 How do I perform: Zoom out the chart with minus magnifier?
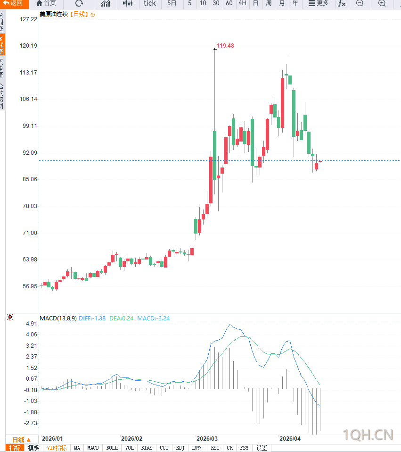coord(360,3)
